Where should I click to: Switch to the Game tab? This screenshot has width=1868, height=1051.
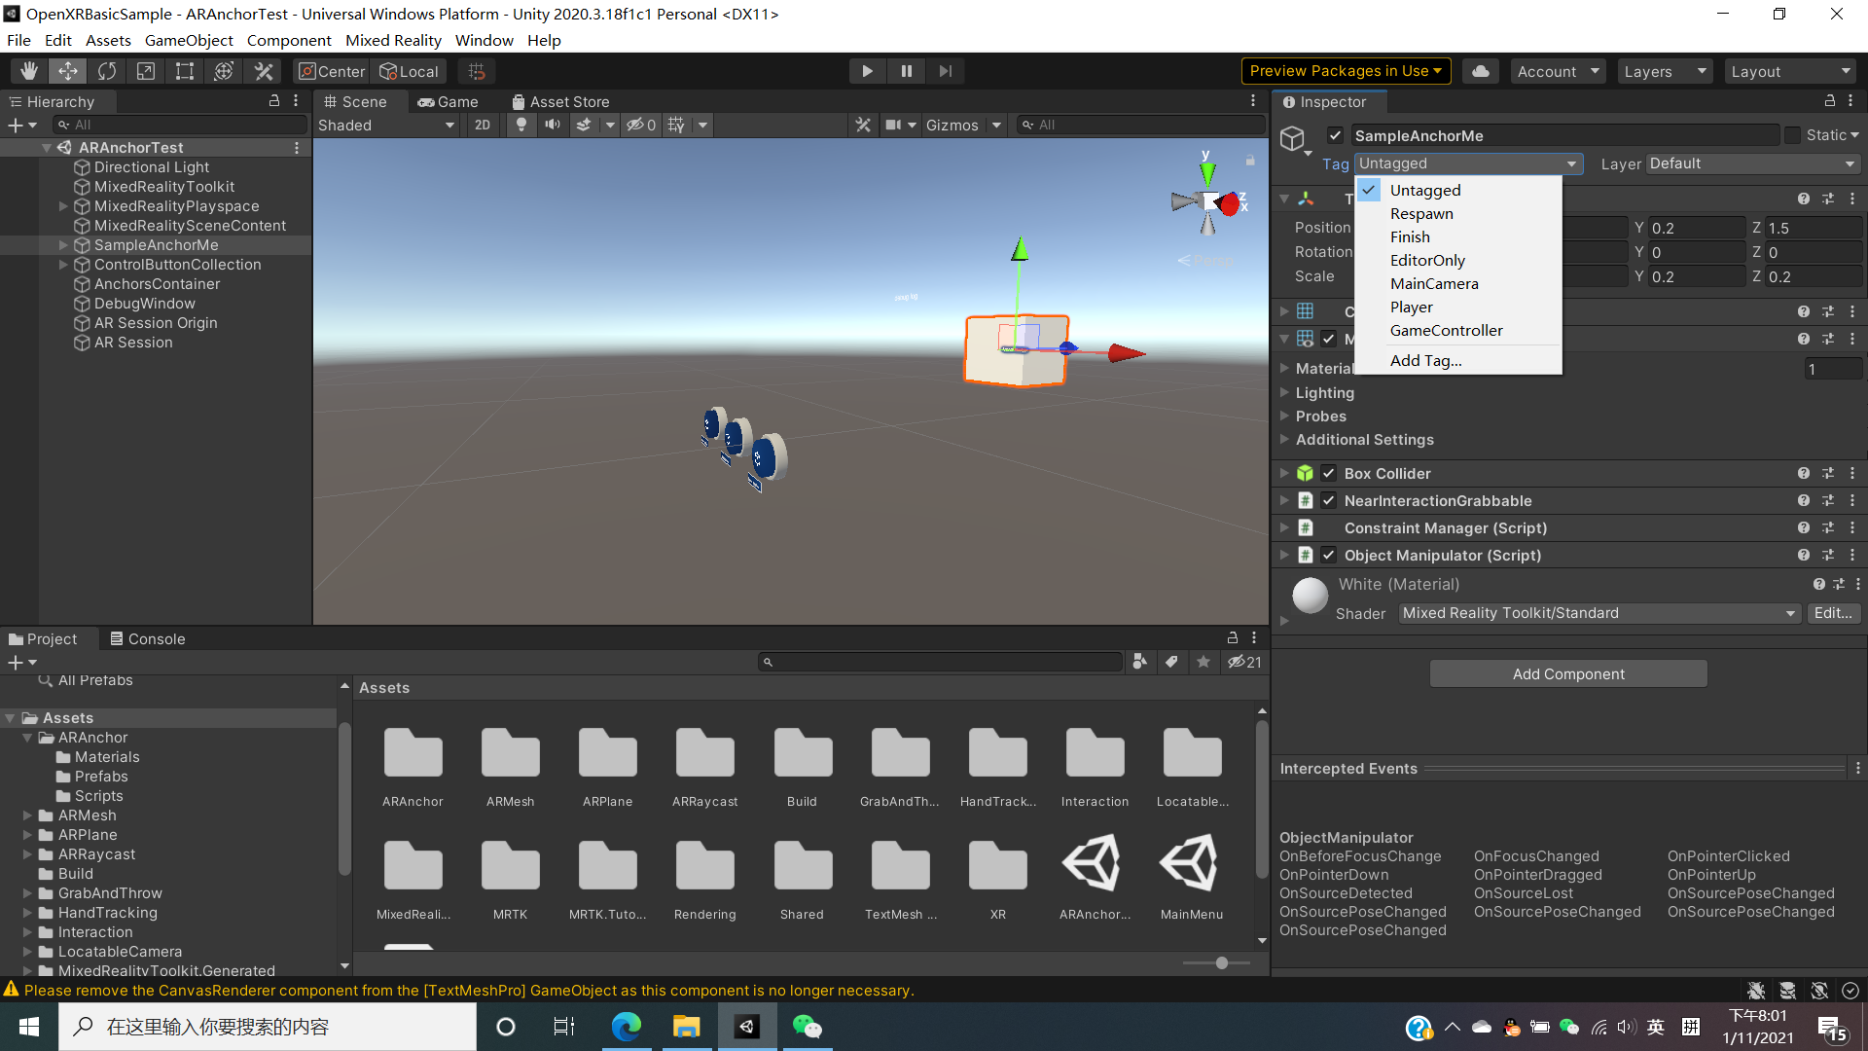tap(449, 101)
